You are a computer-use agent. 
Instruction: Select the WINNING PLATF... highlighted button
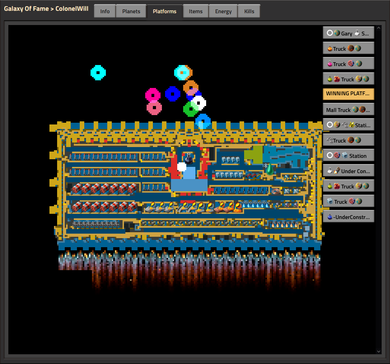[348, 94]
